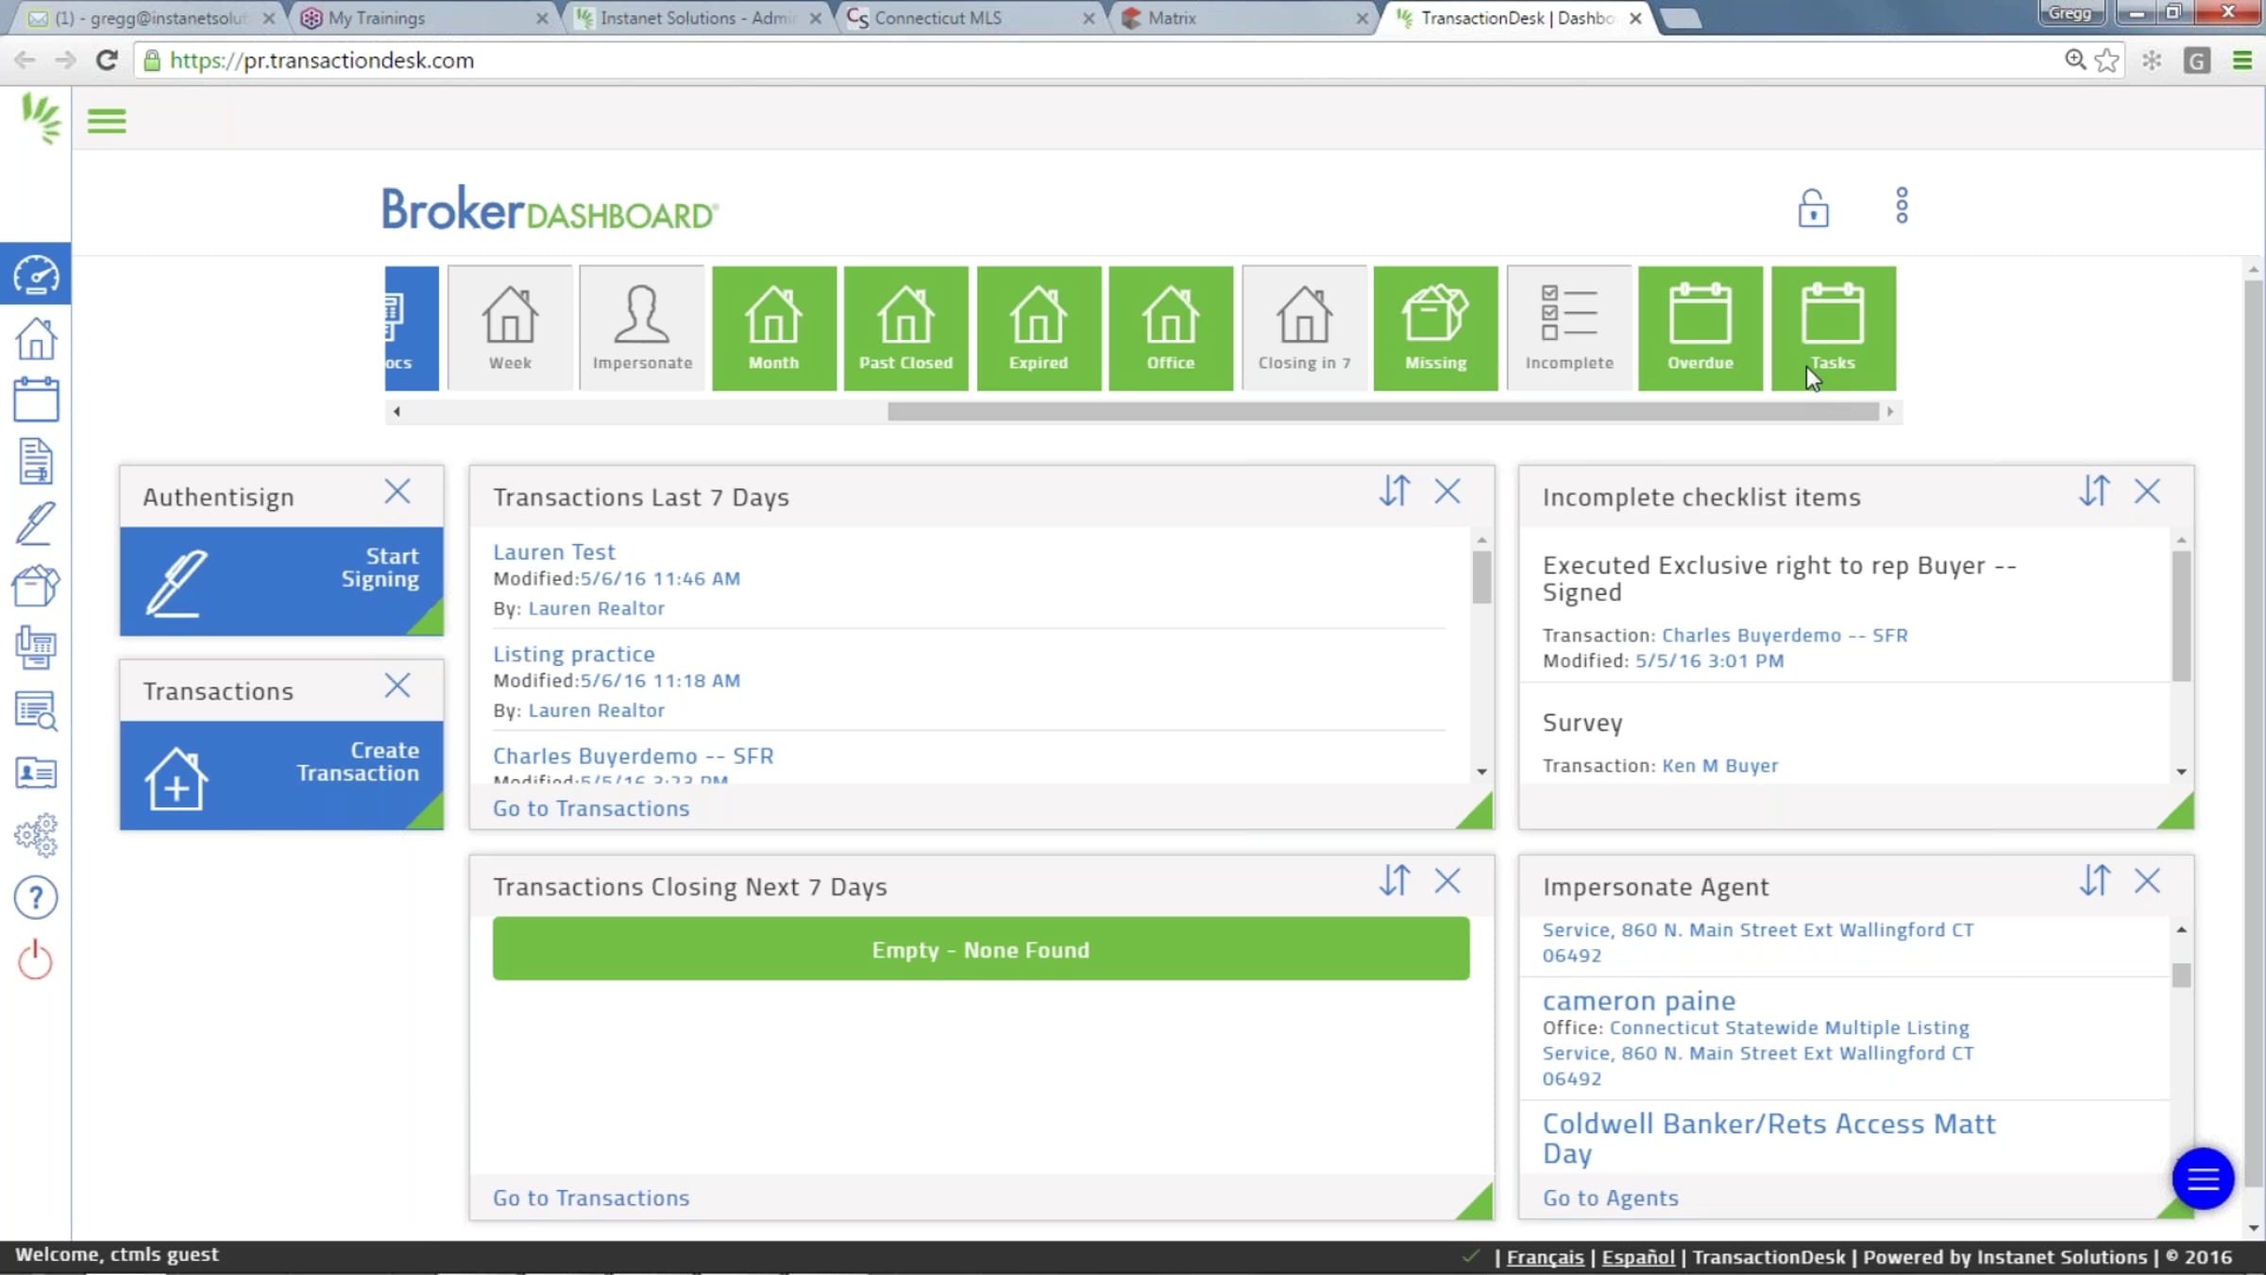Open the signing pen icon in sidebar
The width and height of the screenshot is (2266, 1275).
point(36,523)
